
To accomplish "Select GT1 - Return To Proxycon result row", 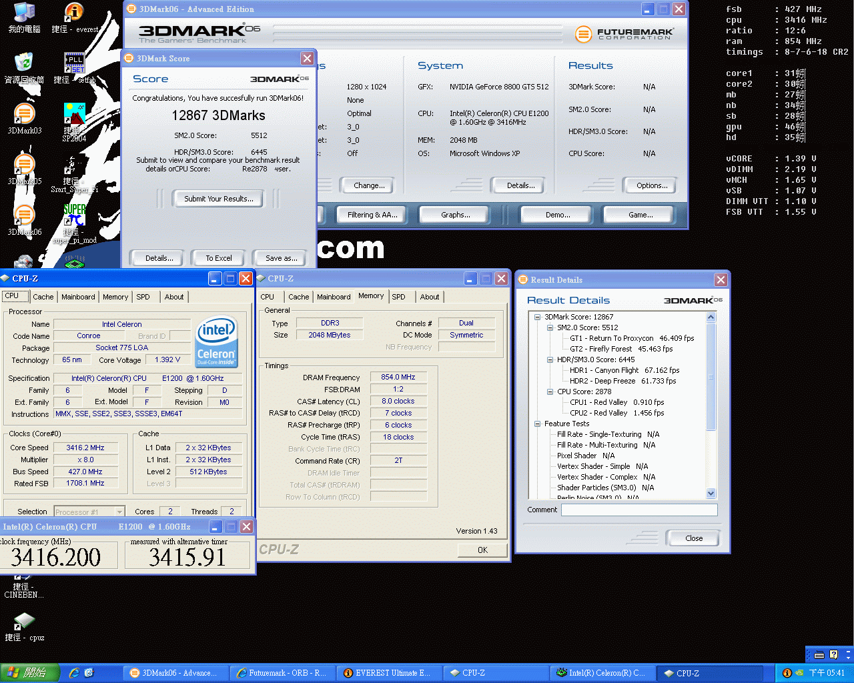I will pos(632,339).
